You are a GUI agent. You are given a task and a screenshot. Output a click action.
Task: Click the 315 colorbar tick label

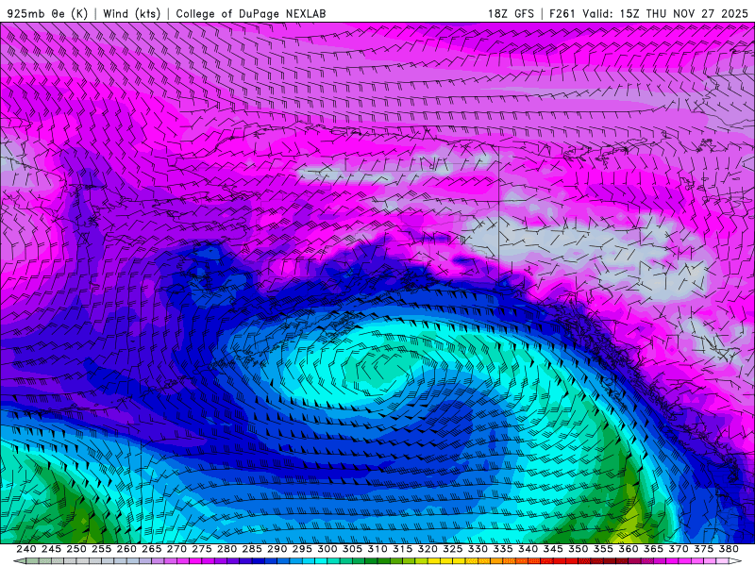coord(402,549)
